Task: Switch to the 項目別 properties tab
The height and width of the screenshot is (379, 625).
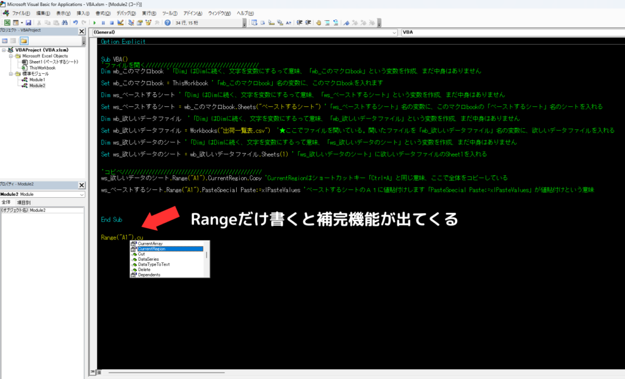Action: click(24, 203)
